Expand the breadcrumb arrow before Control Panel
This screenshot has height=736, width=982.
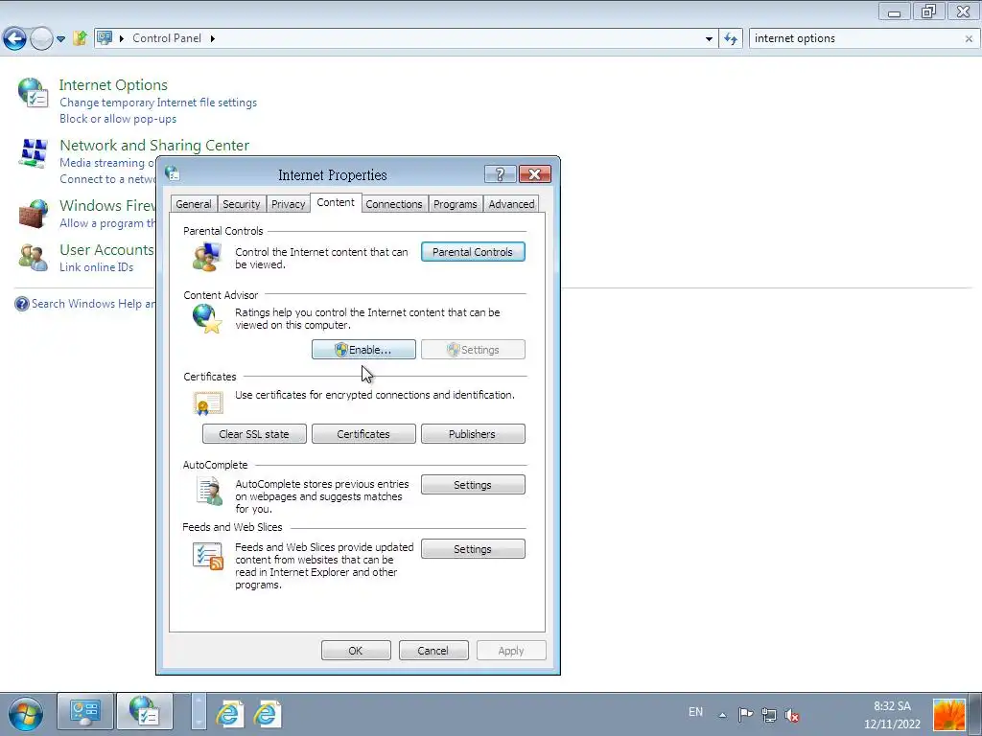(x=122, y=38)
